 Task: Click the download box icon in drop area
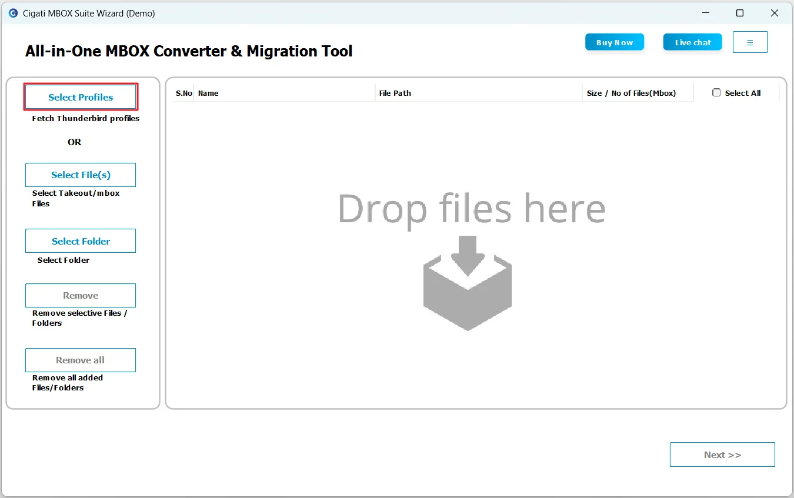[x=468, y=283]
